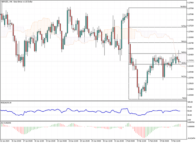The image size is (196, 143).
Task: Click the 8 Feb 04:00 time label
Action: click(164, 141)
